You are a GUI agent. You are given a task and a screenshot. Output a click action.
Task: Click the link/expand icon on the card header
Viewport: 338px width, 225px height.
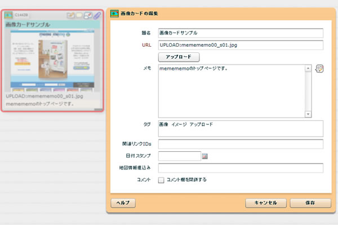tap(88, 16)
